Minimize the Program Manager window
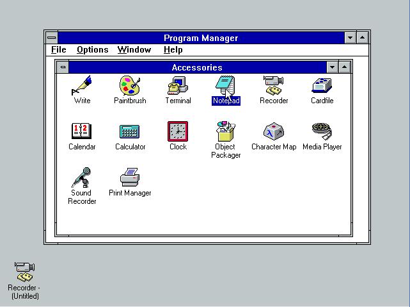410x307 pixels. coord(350,38)
